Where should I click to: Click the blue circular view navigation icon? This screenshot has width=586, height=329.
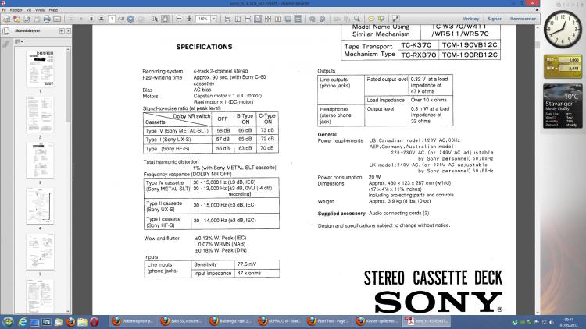click(130, 19)
